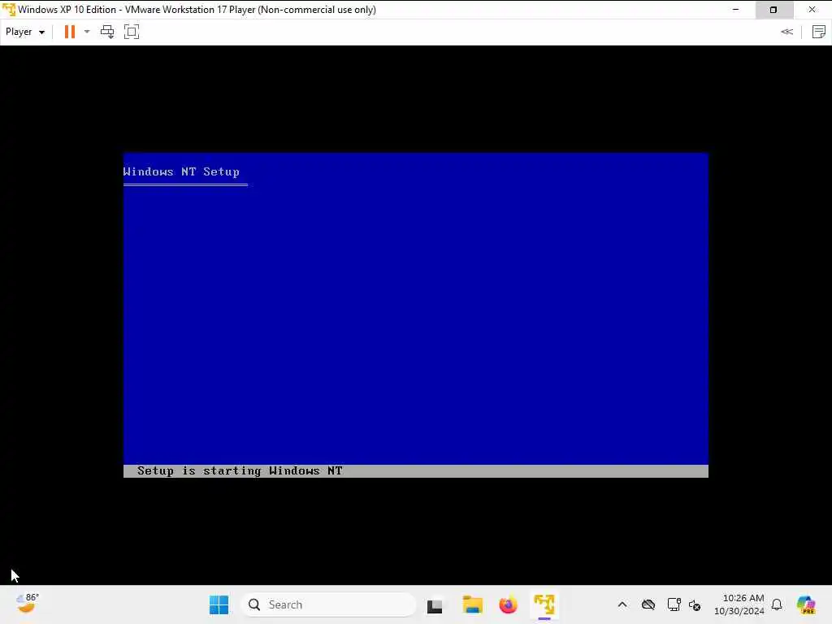Screen dimensions: 832x624
Task: Open File Explorer from taskbar
Action: [472, 604]
